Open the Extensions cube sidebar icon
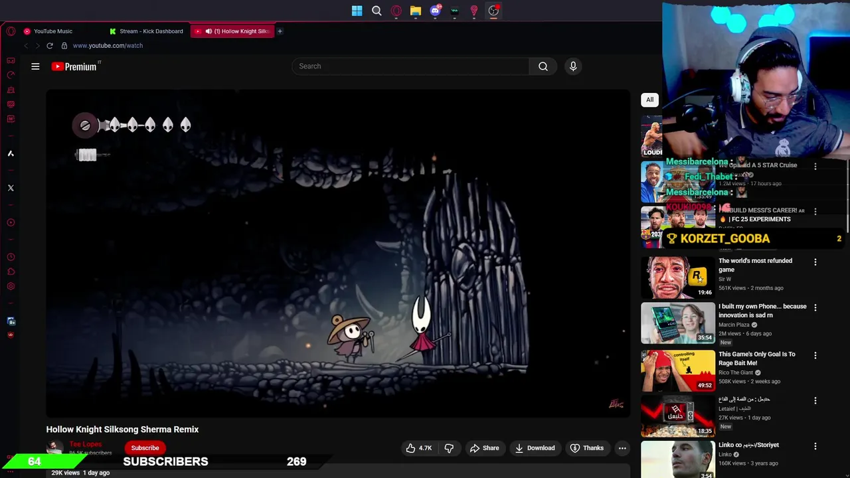 point(11,272)
